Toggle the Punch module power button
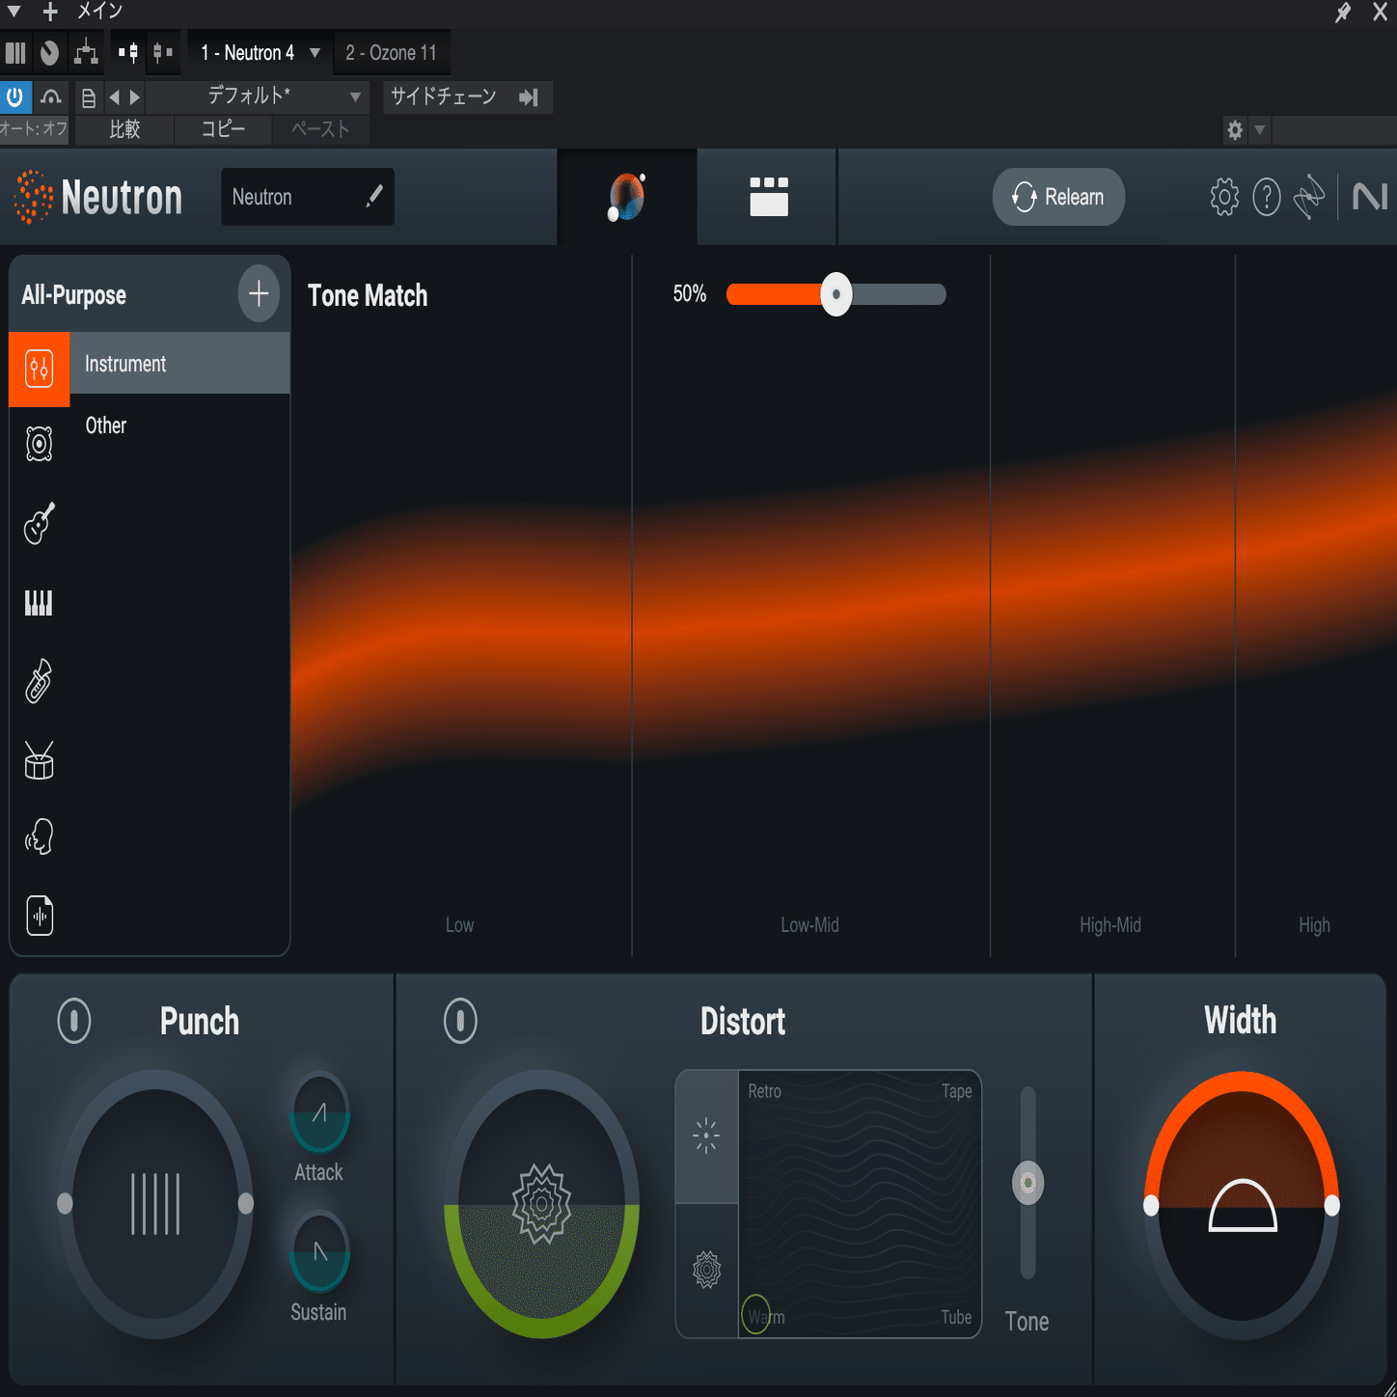 pyautogui.click(x=74, y=1021)
